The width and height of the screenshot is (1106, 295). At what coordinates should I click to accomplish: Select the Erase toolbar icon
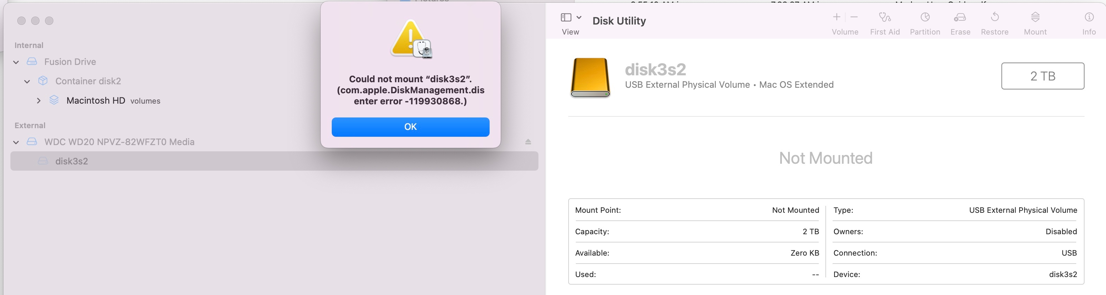(960, 17)
